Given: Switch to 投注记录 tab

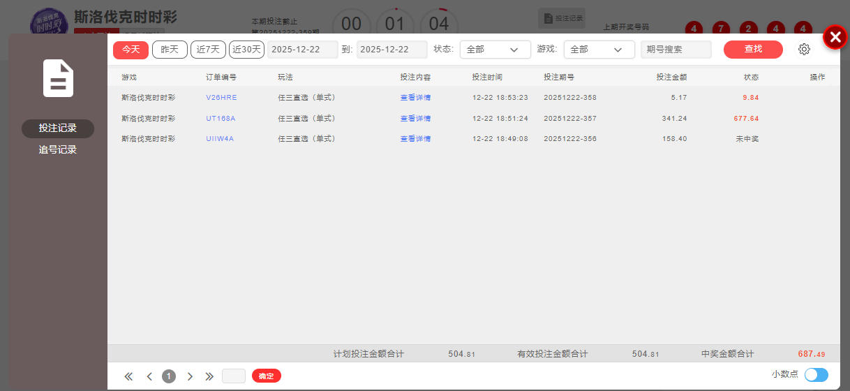Looking at the screenshot, I should pyautogui.click(x=58, y=128).
